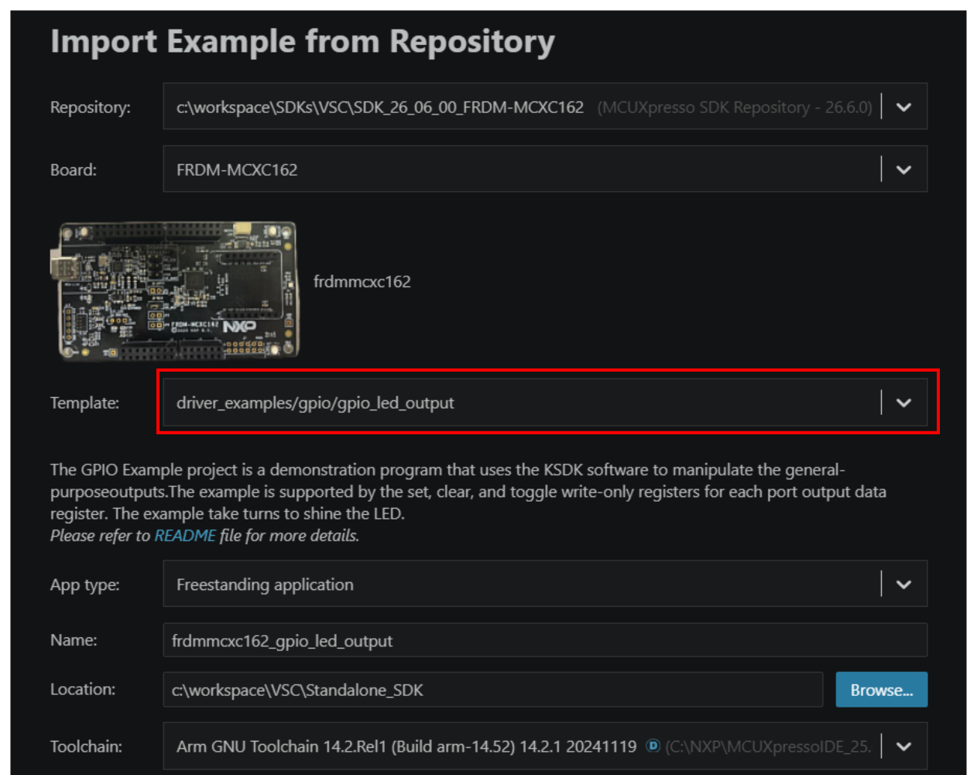Click the Import Example from Repository heading

coord(303,41)
